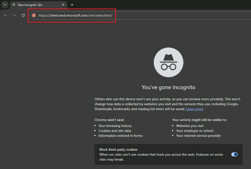Go forward using the forward arrow
The width and height of the screenshot is (251, 169).
pos(14,15)
